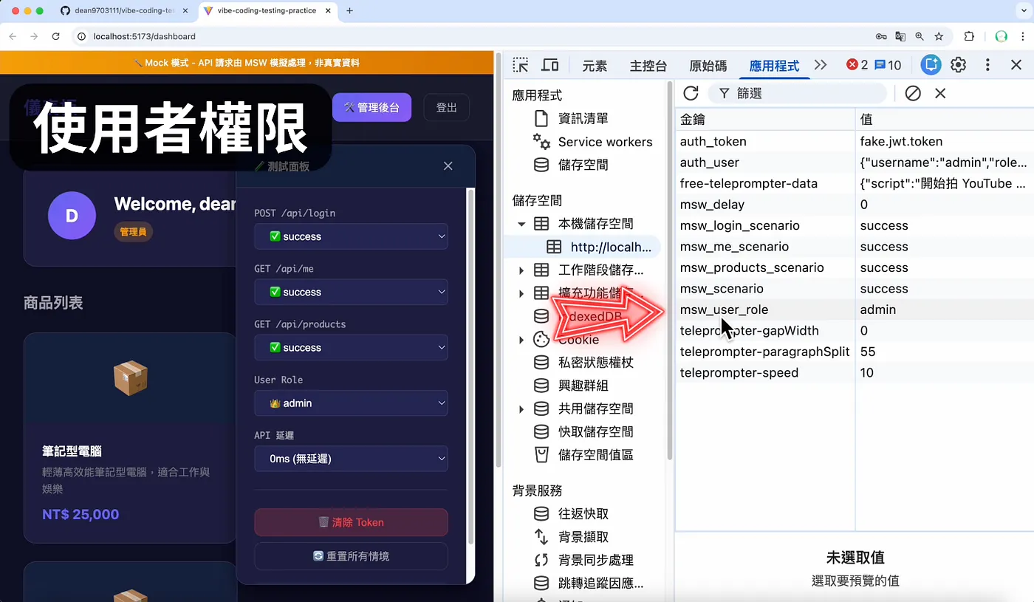The width and height of the screenshot is (1034, 602).
Task: Switch to the 主控台 DevTools tab
Action: click(648, 66)
